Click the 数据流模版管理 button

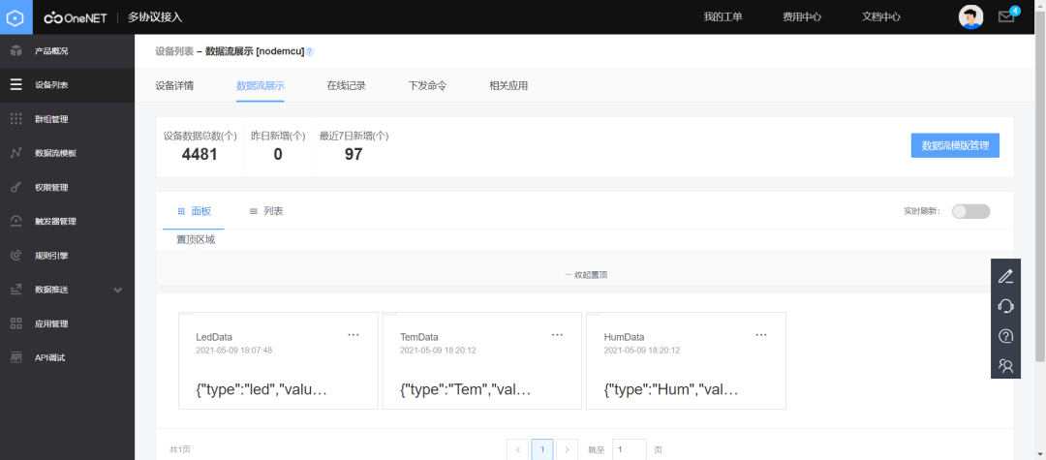click(955, 145)
